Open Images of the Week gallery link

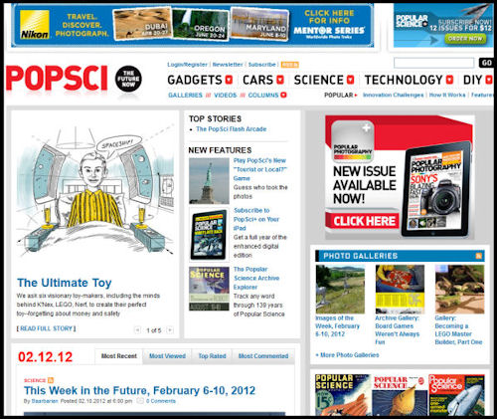tap(337, 325)
